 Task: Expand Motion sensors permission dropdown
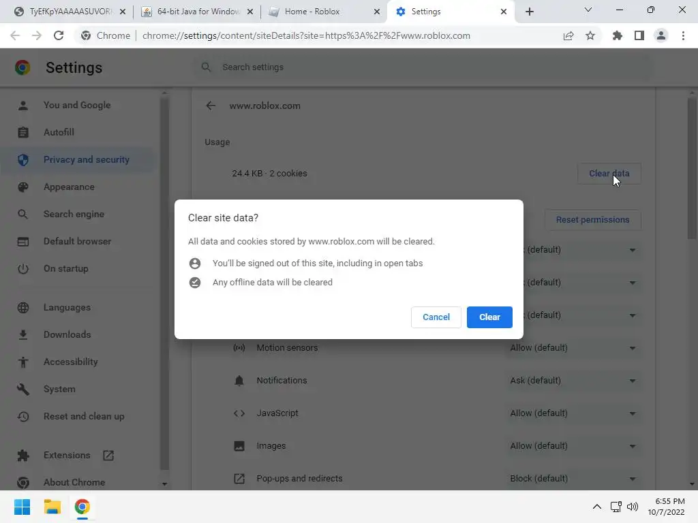tap(572, 348)
